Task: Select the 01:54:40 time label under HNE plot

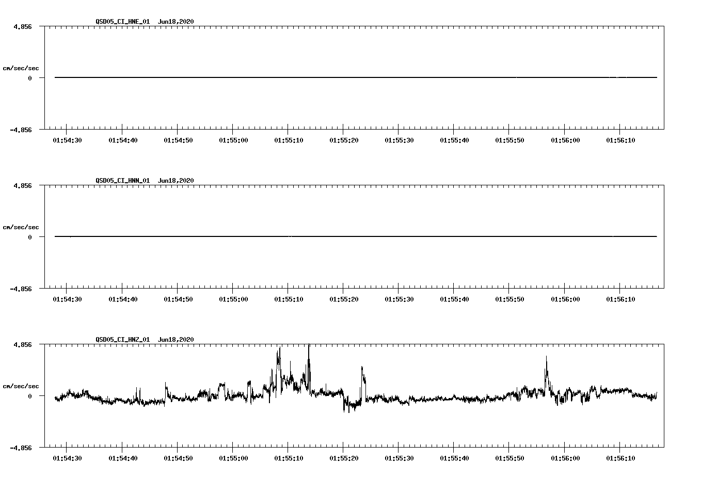Action: [x=123, y=140]
